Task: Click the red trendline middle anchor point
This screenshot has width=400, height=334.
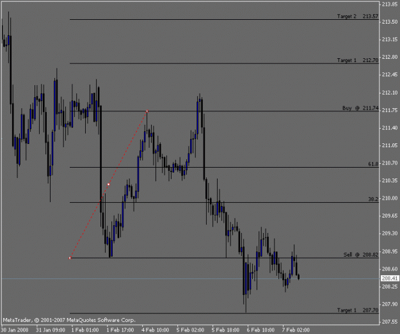Action: pos(109,184)
